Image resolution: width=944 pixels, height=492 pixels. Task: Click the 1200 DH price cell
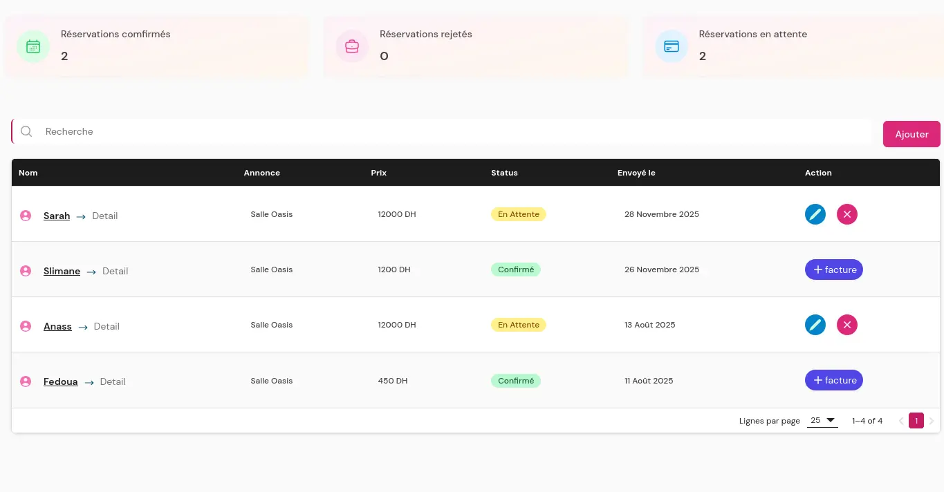click(394, 269)
